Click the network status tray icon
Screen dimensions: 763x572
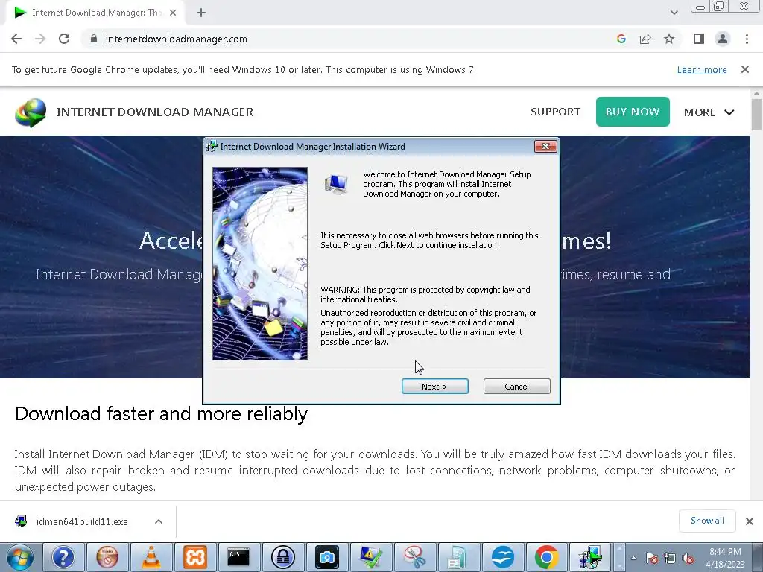click(x=670, y=558)
